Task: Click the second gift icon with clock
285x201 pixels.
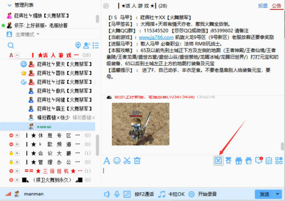Action: click(x=248, y=161)
